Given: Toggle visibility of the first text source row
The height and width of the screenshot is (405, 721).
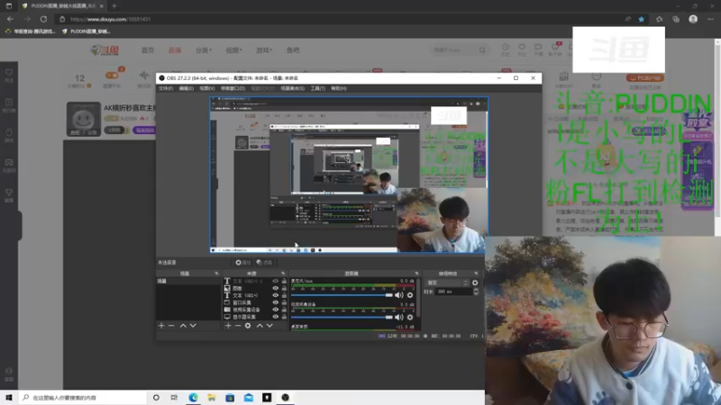Looking at the screenshot, I should [276, 281].
